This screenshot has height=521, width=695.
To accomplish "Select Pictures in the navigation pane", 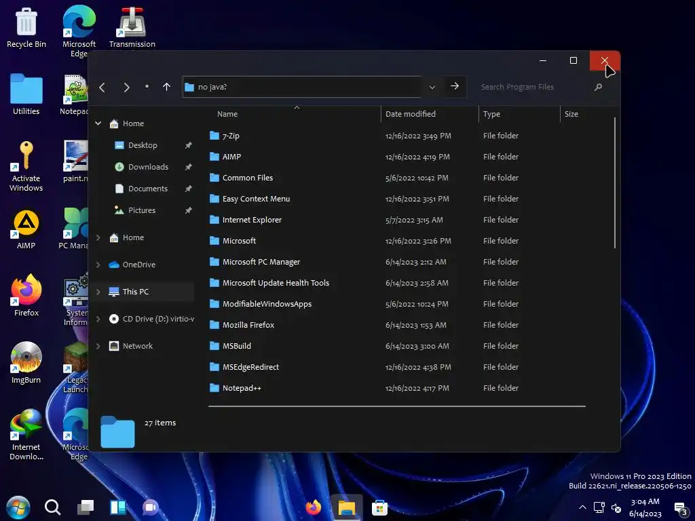I will pyautogui.click(x=142, y=210).
